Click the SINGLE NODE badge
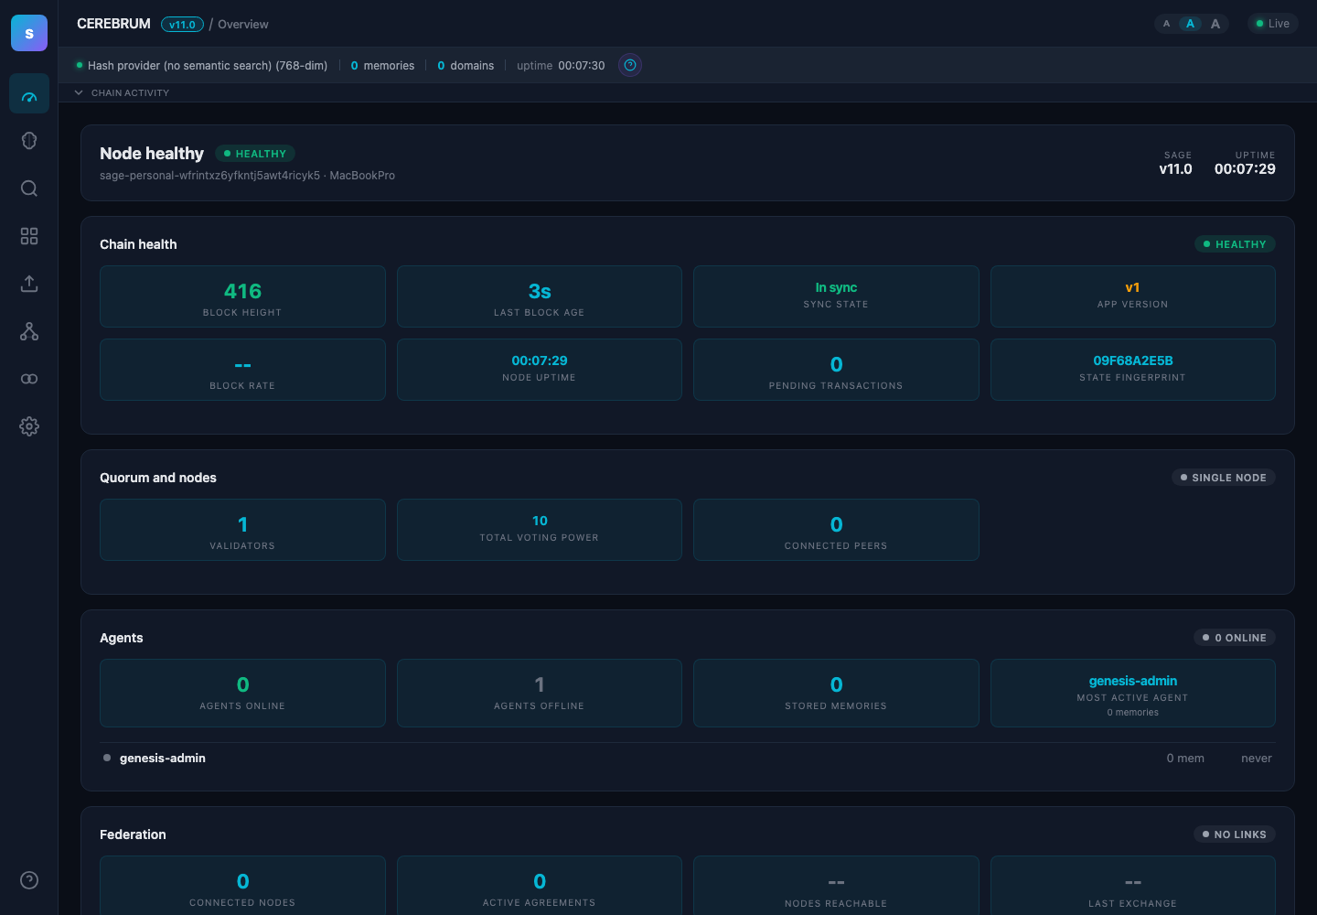The image size is (1317, 915). point(1224,478)
